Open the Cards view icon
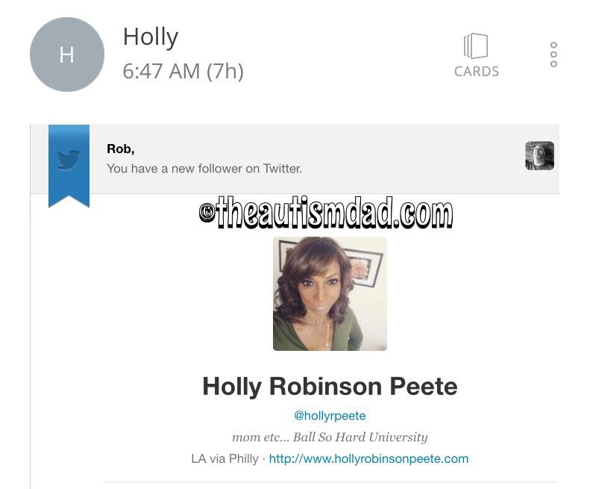Image resolution: width=590 pixels, height=489 pixels. point(476,46)
